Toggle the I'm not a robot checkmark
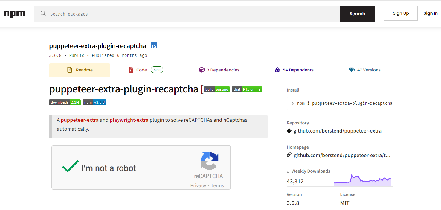The image size is (441, 210). pos(70,166)
